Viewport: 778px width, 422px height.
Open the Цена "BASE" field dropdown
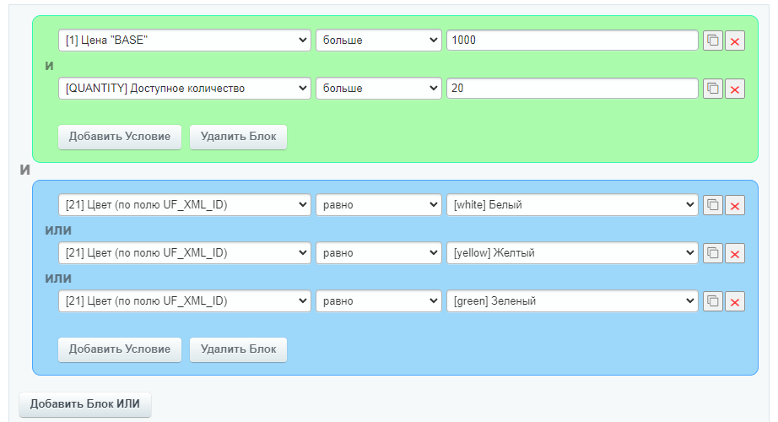coord(184,41)
